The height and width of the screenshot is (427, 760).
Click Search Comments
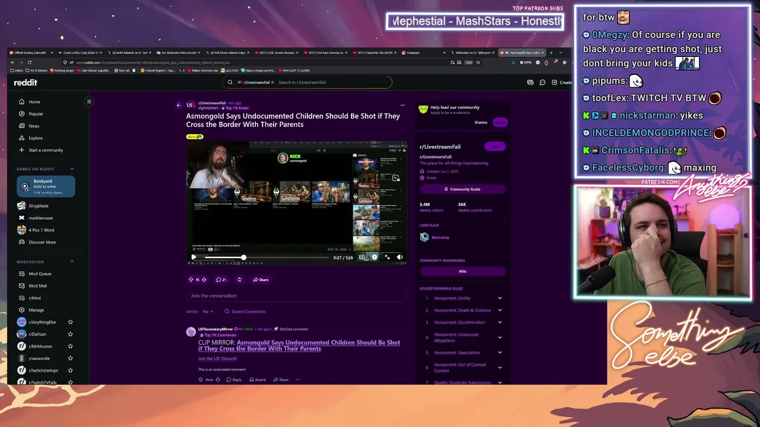pyautogui.click(x=245, y=311)
